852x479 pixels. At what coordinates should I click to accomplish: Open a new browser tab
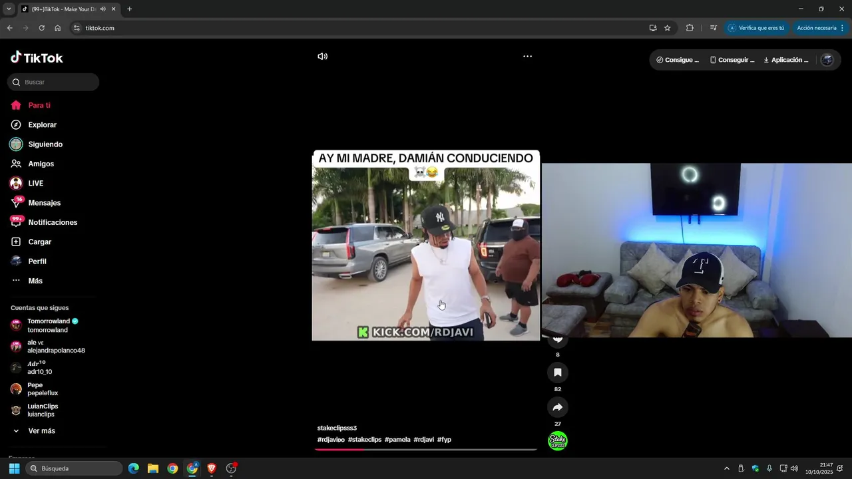[x=129, y=9]
